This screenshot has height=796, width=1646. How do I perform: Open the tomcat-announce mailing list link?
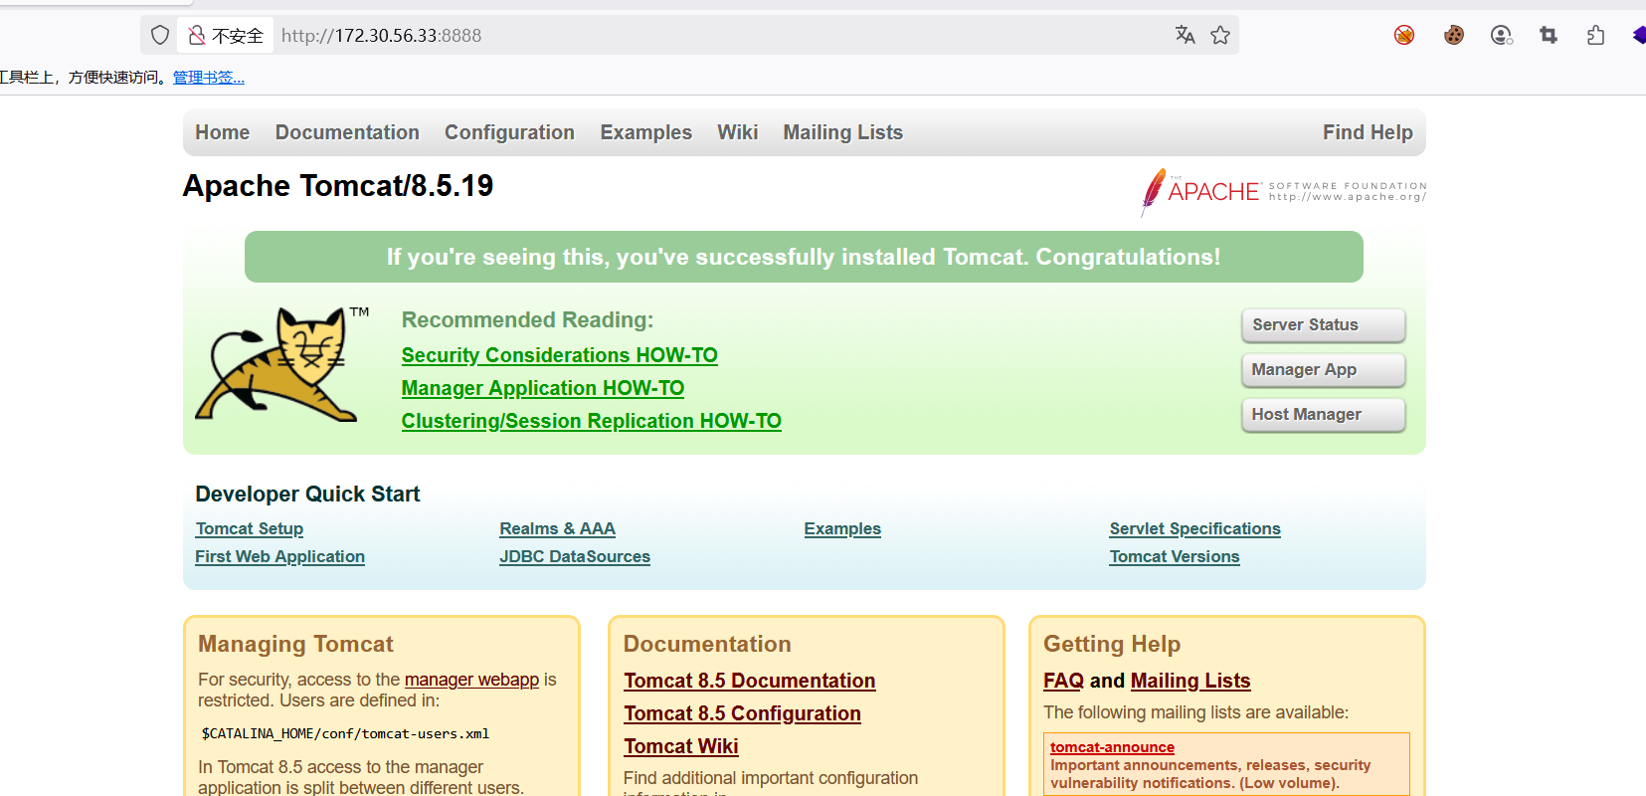click(x=1112, y=747)
